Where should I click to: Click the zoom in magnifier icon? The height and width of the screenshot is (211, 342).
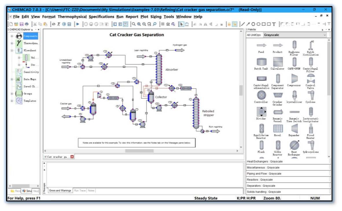[x=139, y=24]
